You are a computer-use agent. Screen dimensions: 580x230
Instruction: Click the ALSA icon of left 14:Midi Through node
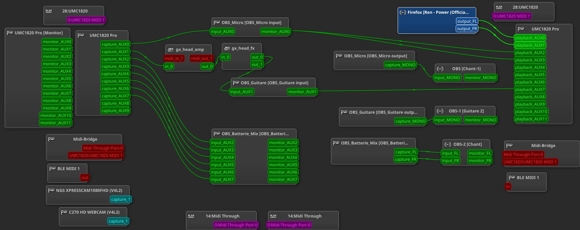point(191,216)
